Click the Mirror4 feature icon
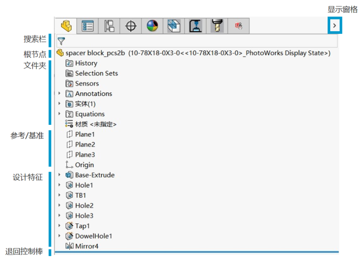 [69, 246]
